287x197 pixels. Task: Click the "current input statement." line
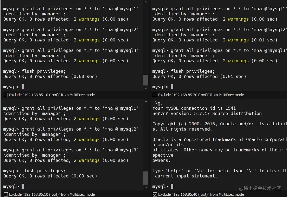186,176
